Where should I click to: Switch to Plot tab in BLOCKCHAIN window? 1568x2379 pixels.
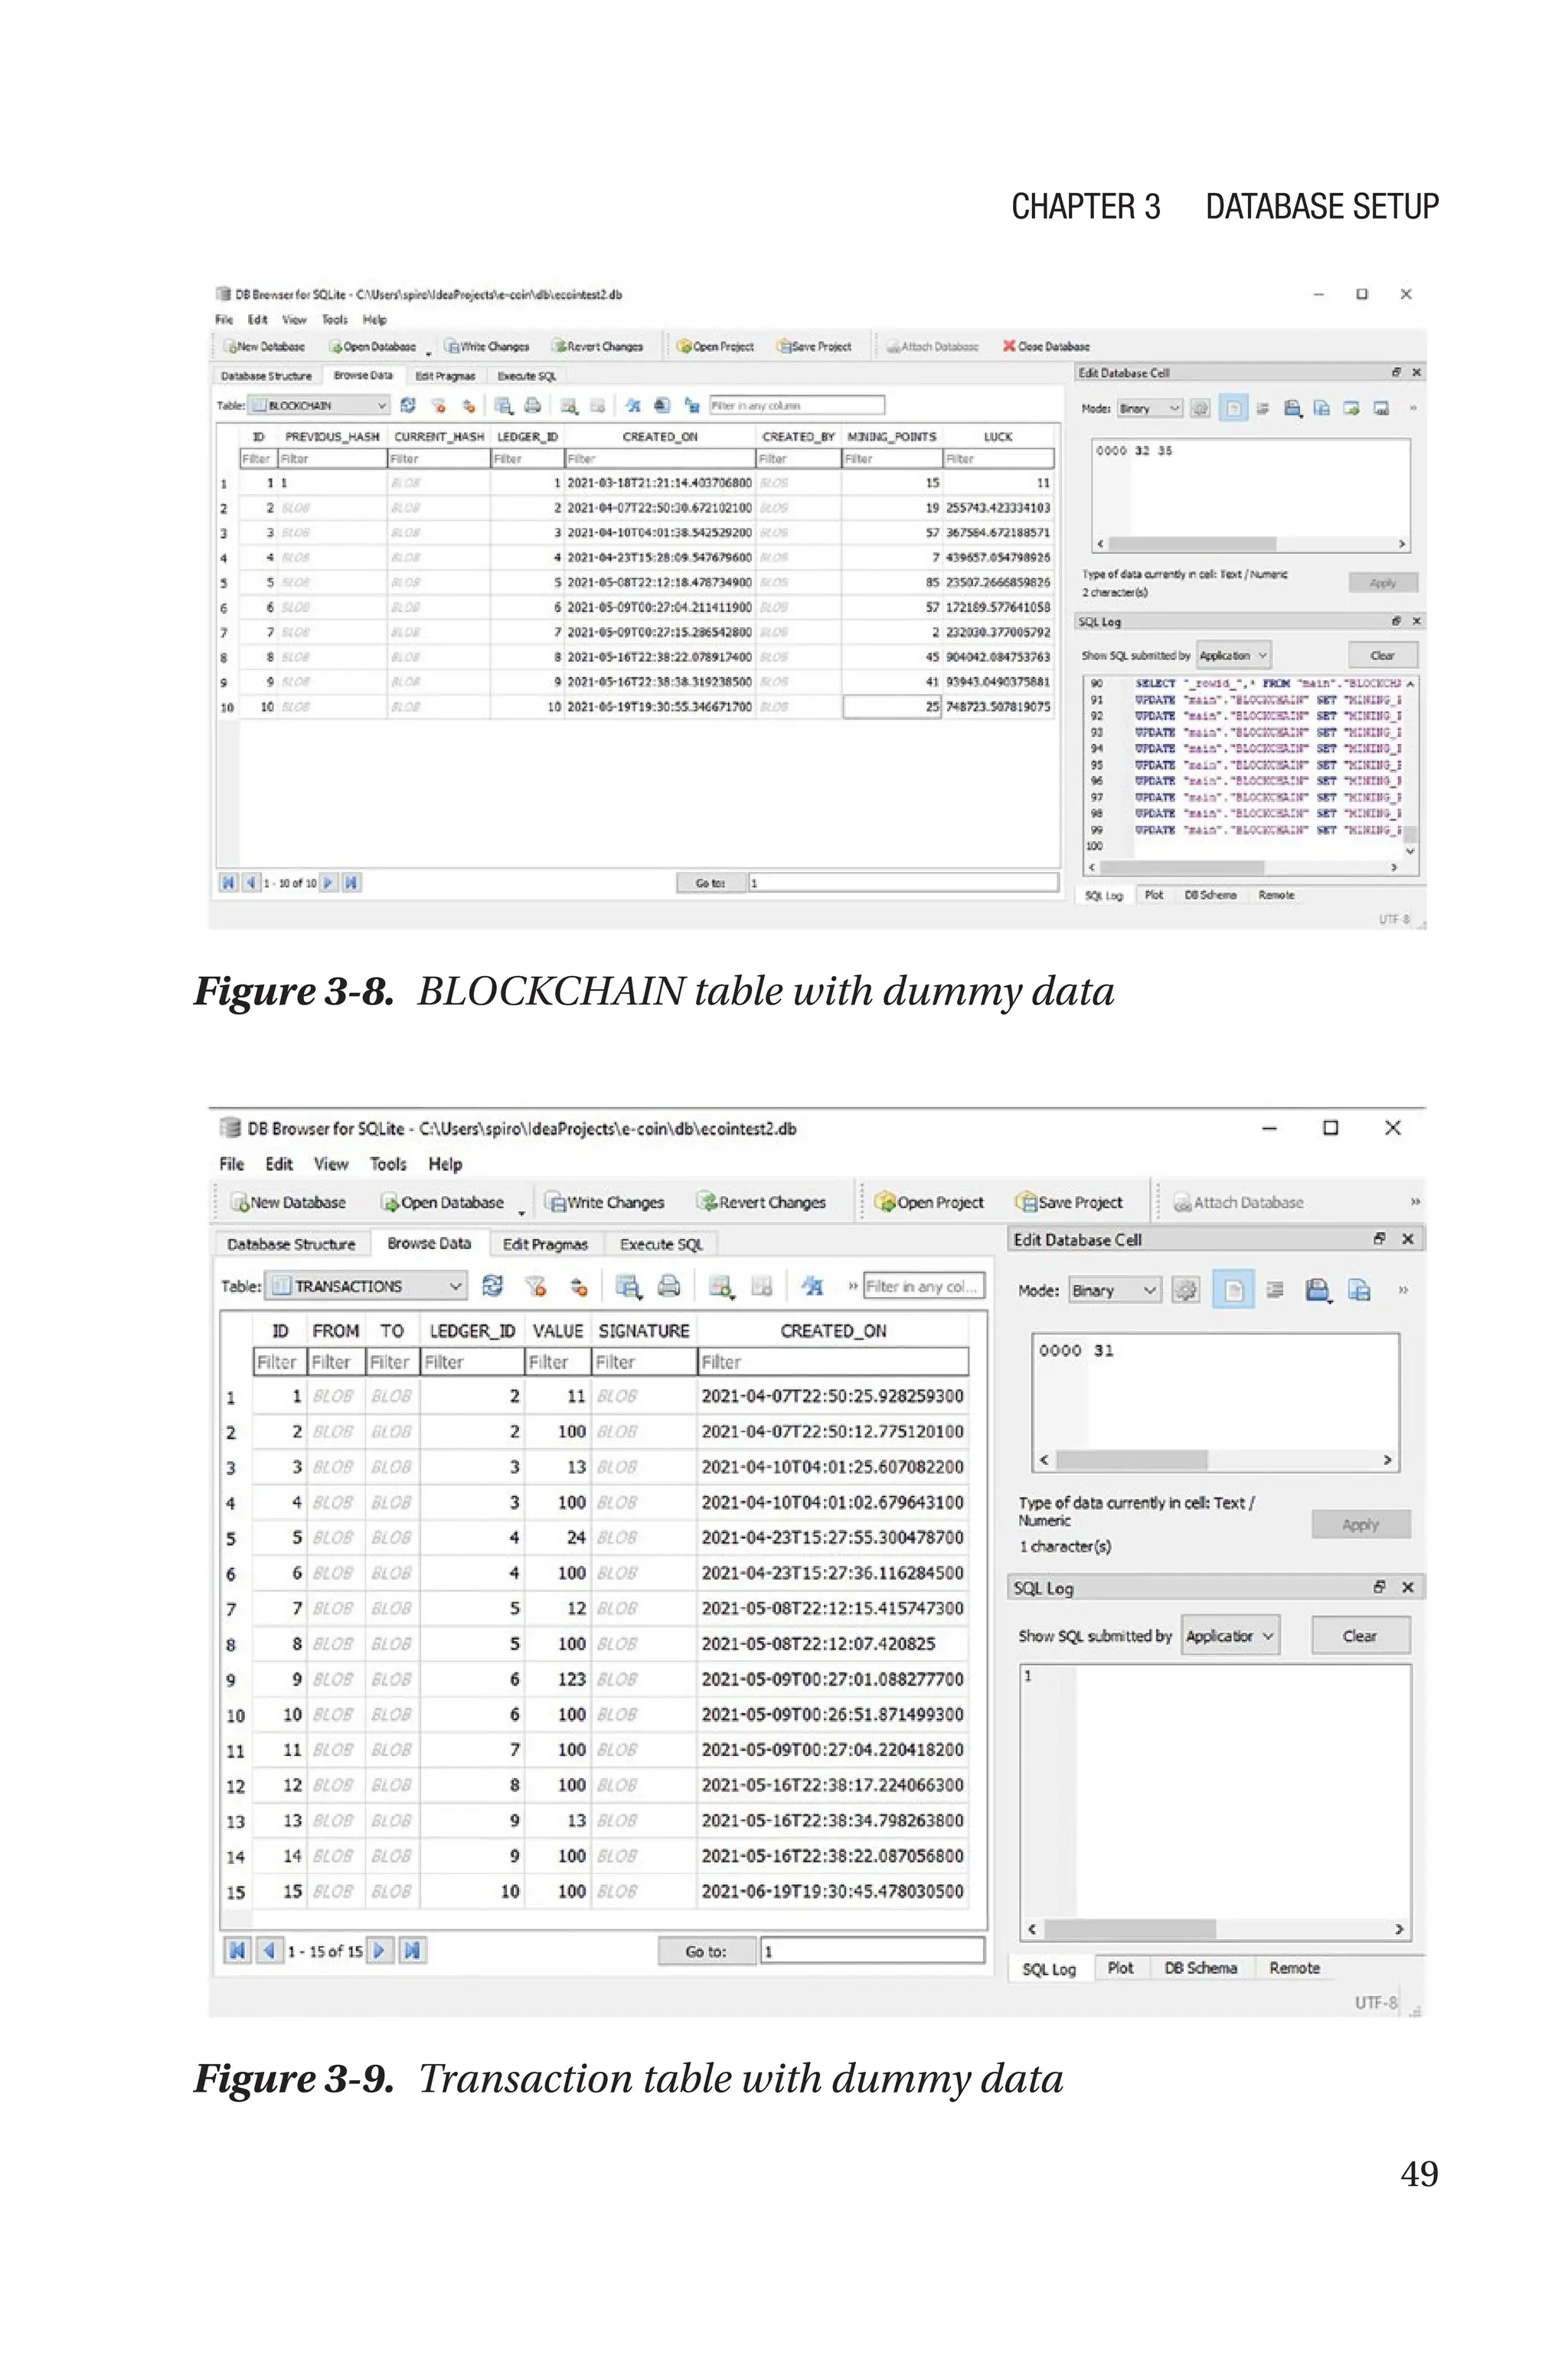pos(1153,894)
